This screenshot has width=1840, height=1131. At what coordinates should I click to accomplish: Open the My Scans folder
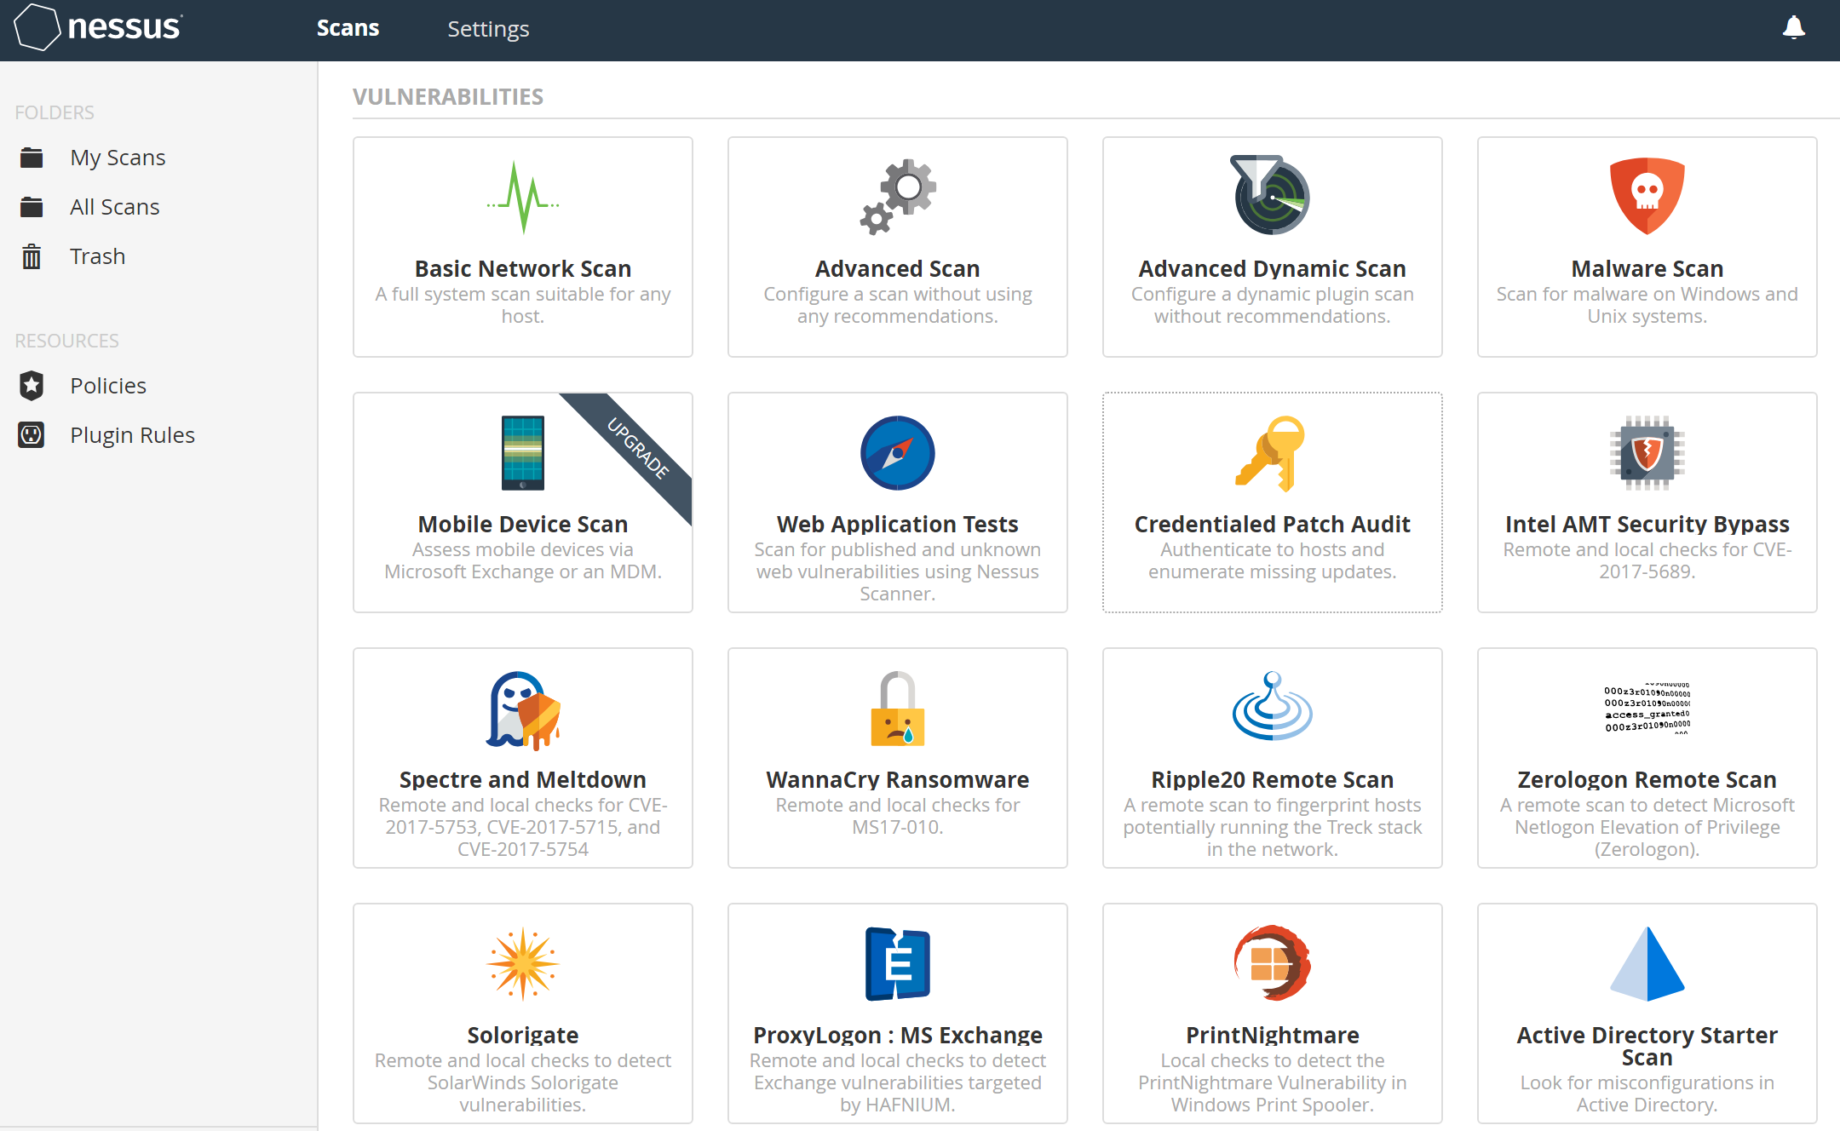(x=118, y=158)
